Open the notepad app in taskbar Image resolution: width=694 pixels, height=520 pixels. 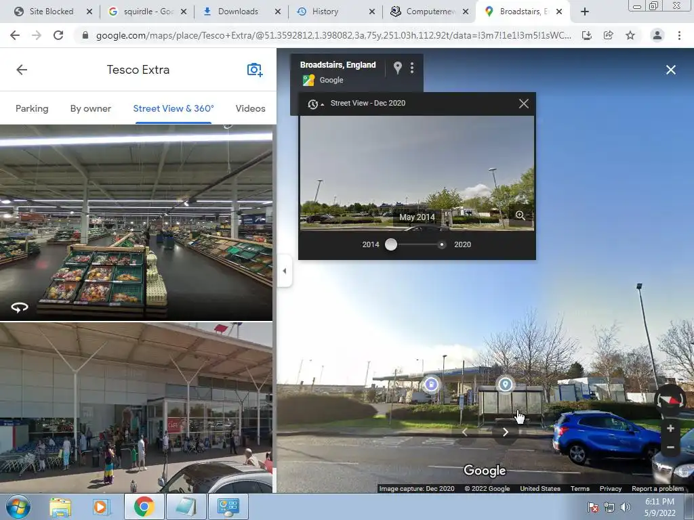[x=186, y=506]
